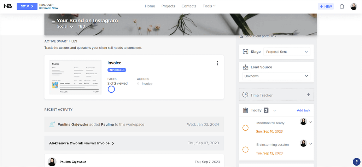This screenshot has width=362, height=167.
Task: Expand the Today tasks filter chevron
Action: (x=274, y=111)
